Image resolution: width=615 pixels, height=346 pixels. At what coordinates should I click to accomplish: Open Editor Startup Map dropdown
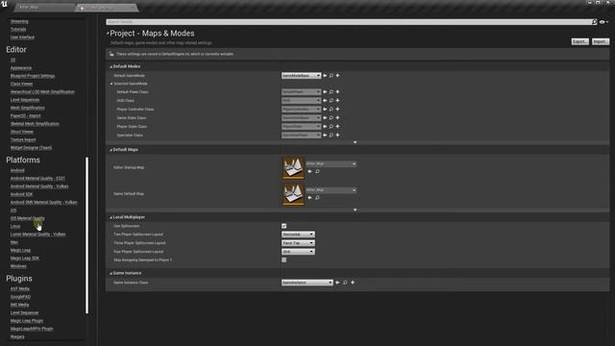click(x=331, y=163)
